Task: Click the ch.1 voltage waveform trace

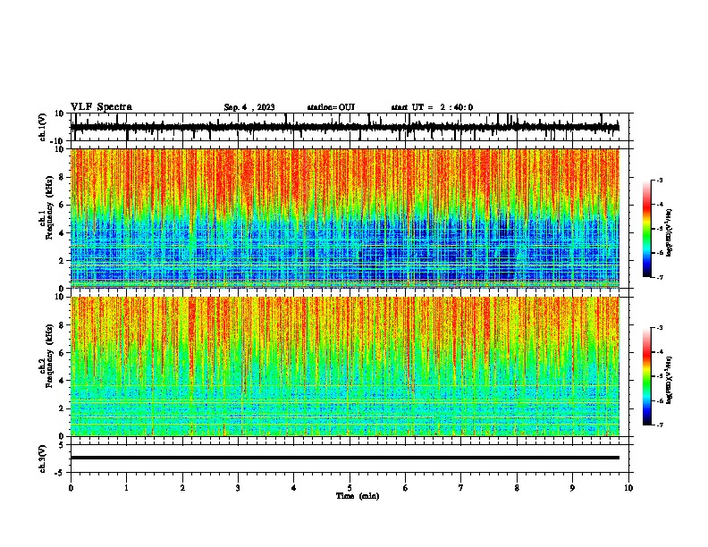Action: (x=344, y=127)
